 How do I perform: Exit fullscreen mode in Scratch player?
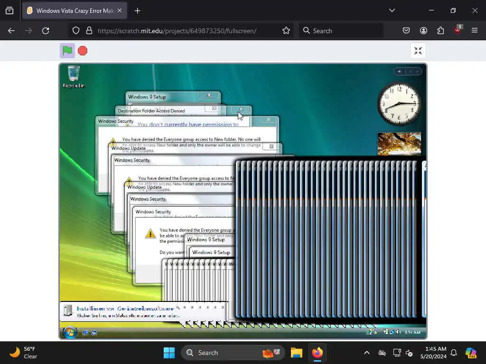tap(418, 51)
